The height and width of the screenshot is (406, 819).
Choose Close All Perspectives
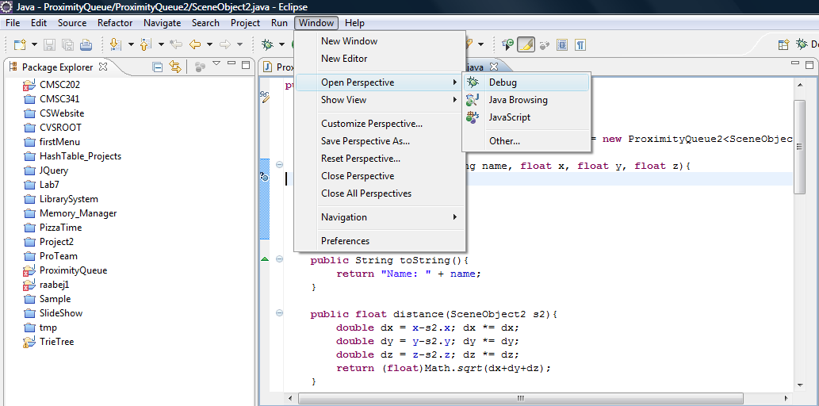pyautogui.click(x=380, y=193)
